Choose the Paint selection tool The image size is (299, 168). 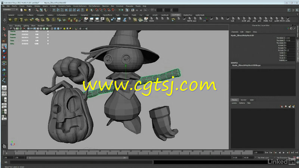pos(4,41)
